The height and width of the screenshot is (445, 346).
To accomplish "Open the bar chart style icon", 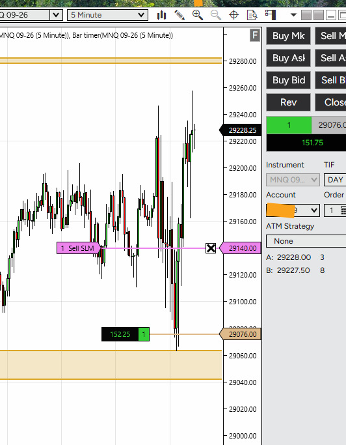I will (x=161, y=15).
